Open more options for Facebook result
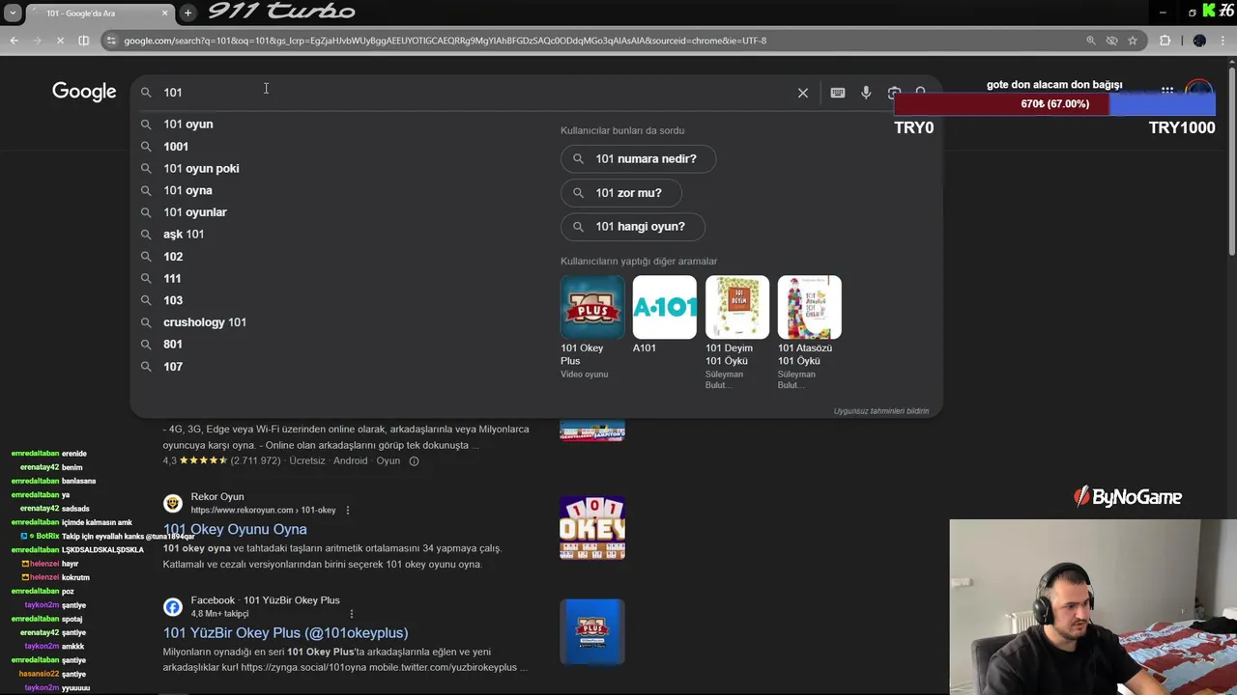Image resolution: width=1237 pixels, height=695 pixels. [351, 614]
